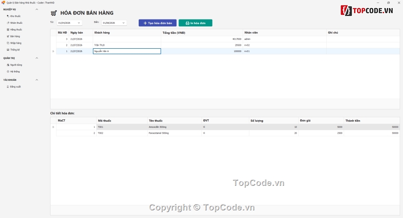Collapse the QUẢN TRỊ section chevron
The image size is (403, 218).
coord(37,58)
